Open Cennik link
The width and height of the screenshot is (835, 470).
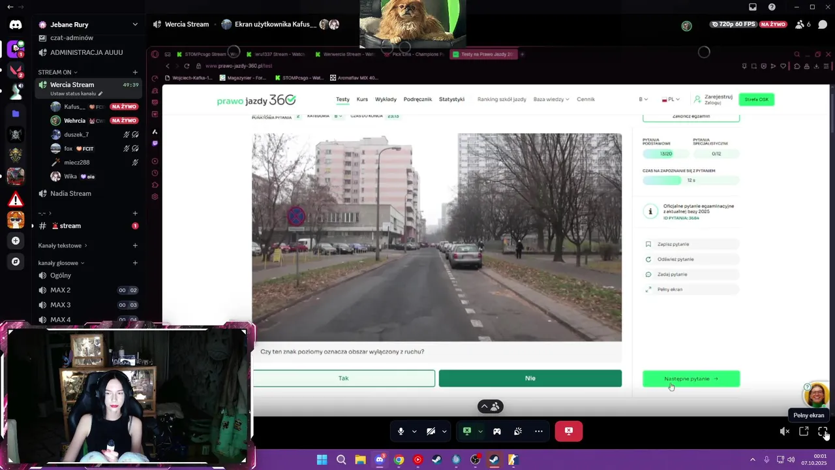point(586,99)
